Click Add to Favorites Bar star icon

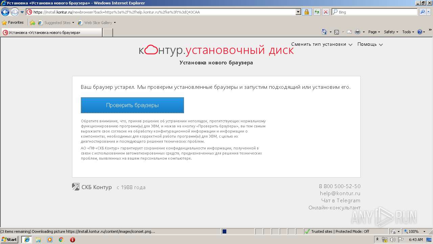point(32,23)
